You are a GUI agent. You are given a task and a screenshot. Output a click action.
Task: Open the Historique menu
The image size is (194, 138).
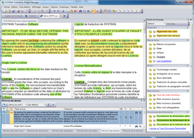point(64,7)
